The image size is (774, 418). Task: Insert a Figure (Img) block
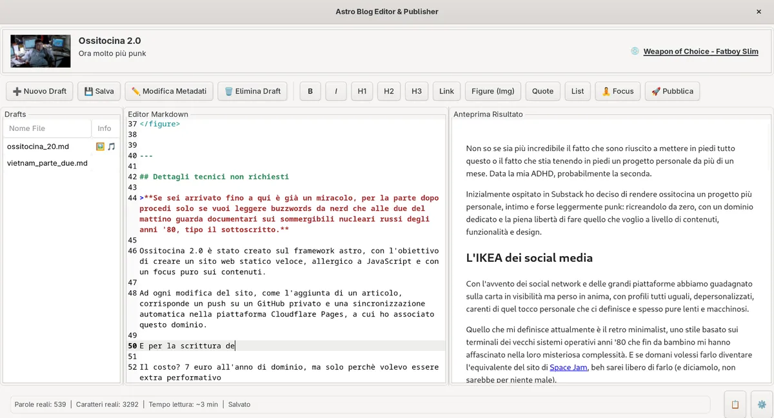click(x=493, y=91)
